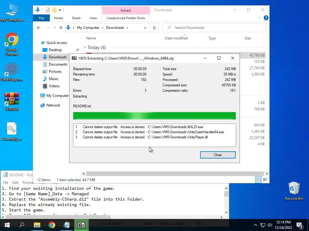309x231 pixels.
Task: Show hidden system tray icons
Action: pyautogui.click(x=255, y=225)
